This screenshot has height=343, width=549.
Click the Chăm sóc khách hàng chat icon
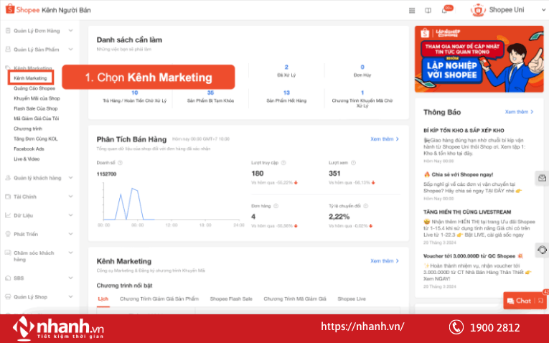pyautogui.click(x=8, y=253)
